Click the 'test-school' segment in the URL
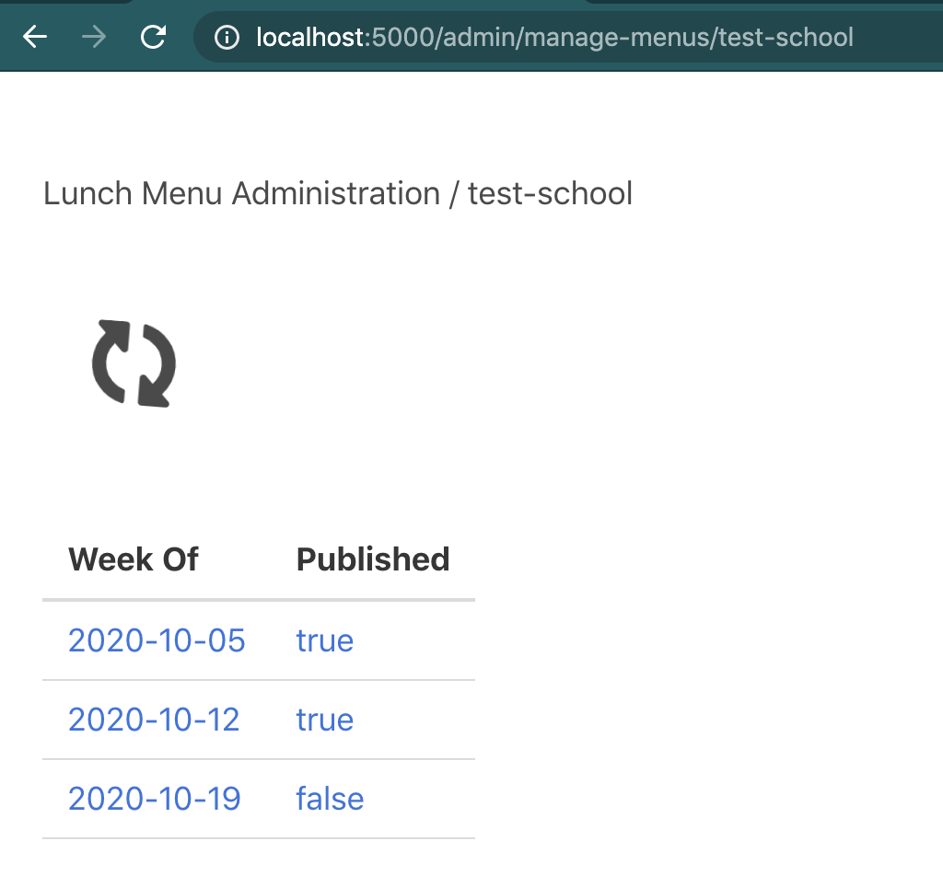943x887 pixels. pyautogui.click(x=786, y=37)
